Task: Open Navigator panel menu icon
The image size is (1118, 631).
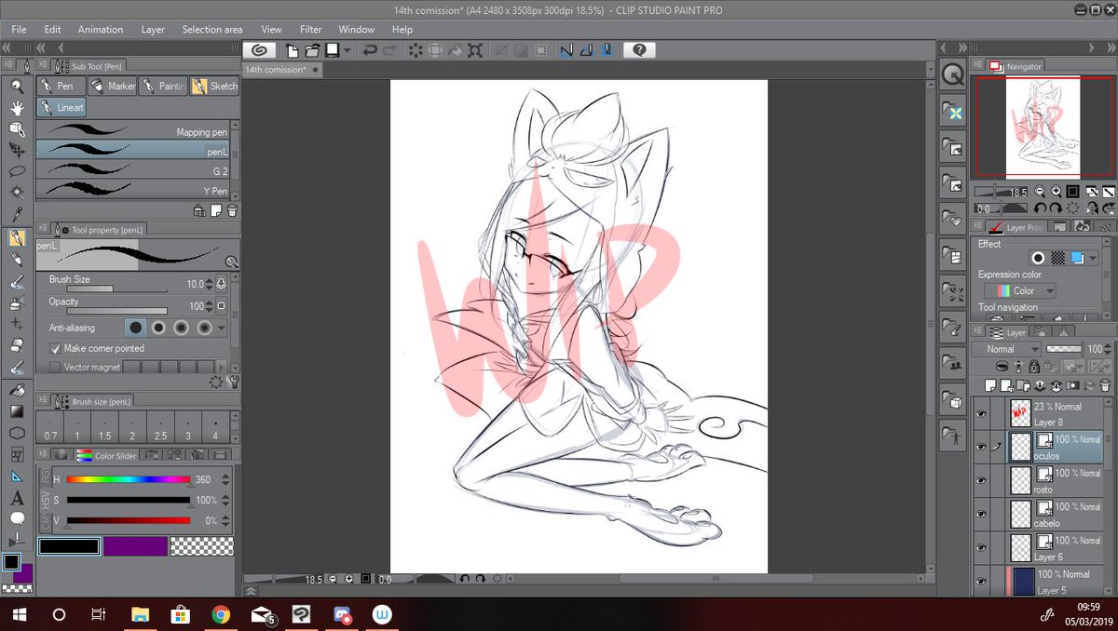Action: click(978, 66)
